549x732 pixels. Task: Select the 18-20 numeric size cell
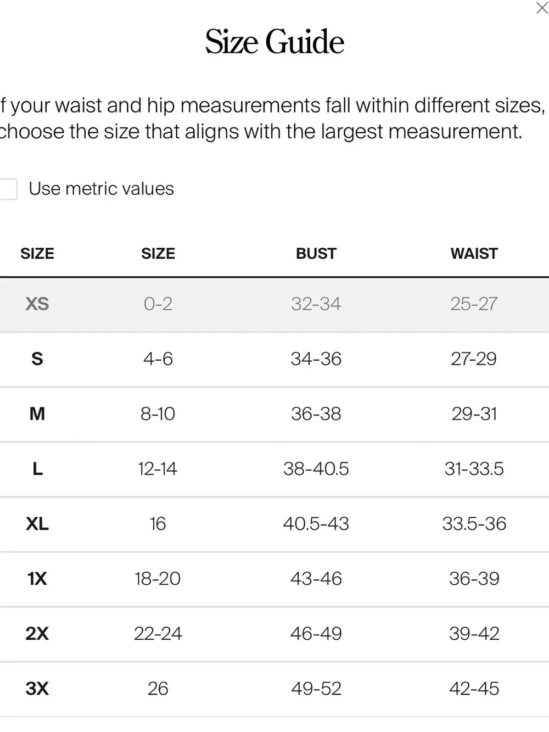[x=158, y=578]
